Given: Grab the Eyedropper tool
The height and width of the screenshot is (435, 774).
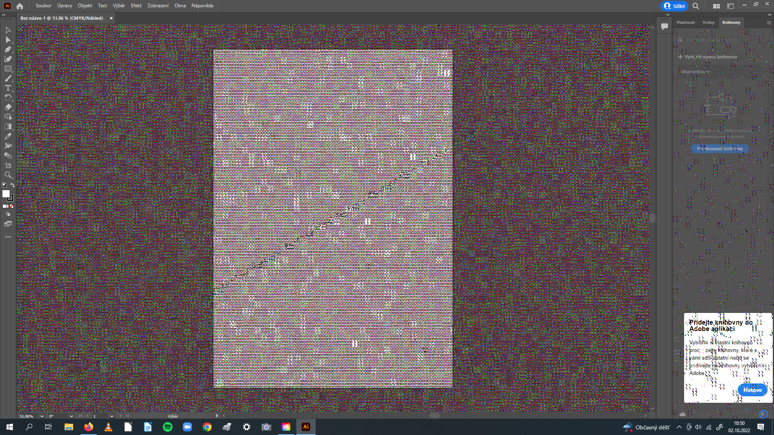Looking at the screenshot, I should point(8,136).
